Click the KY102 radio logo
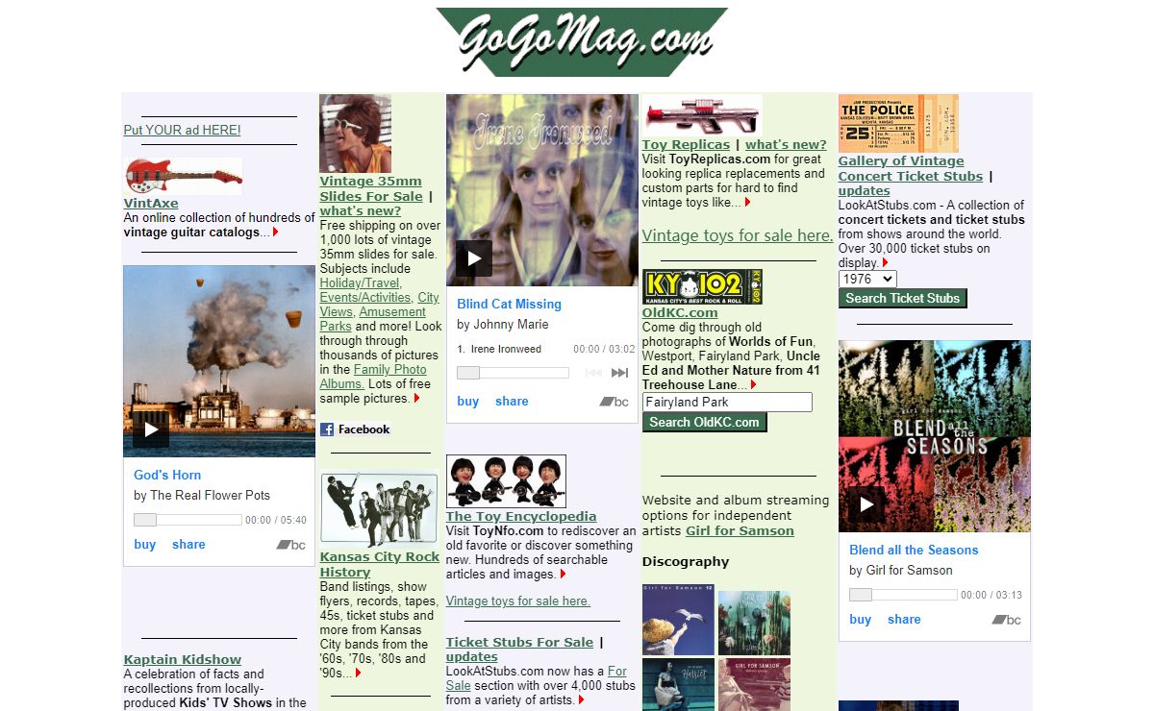The height and width of the screenshot is (711, 1154). (x=702, y=286)
